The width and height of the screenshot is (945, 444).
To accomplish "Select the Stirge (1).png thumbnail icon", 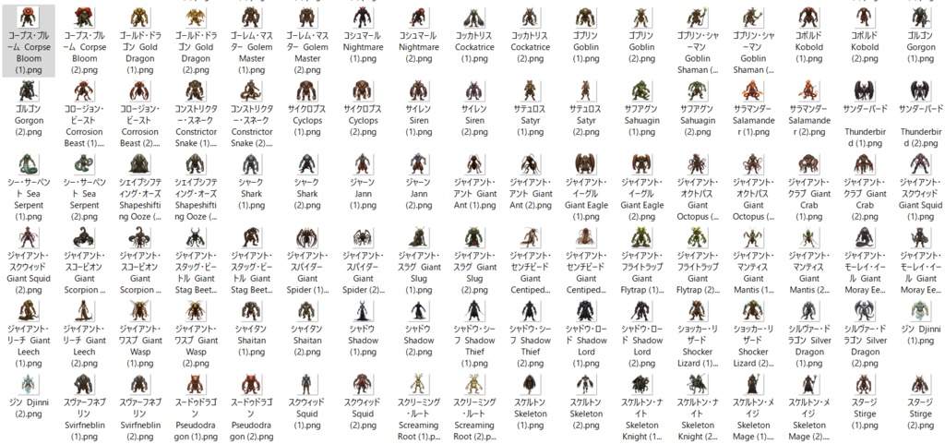I will click(x=865, y=384).
